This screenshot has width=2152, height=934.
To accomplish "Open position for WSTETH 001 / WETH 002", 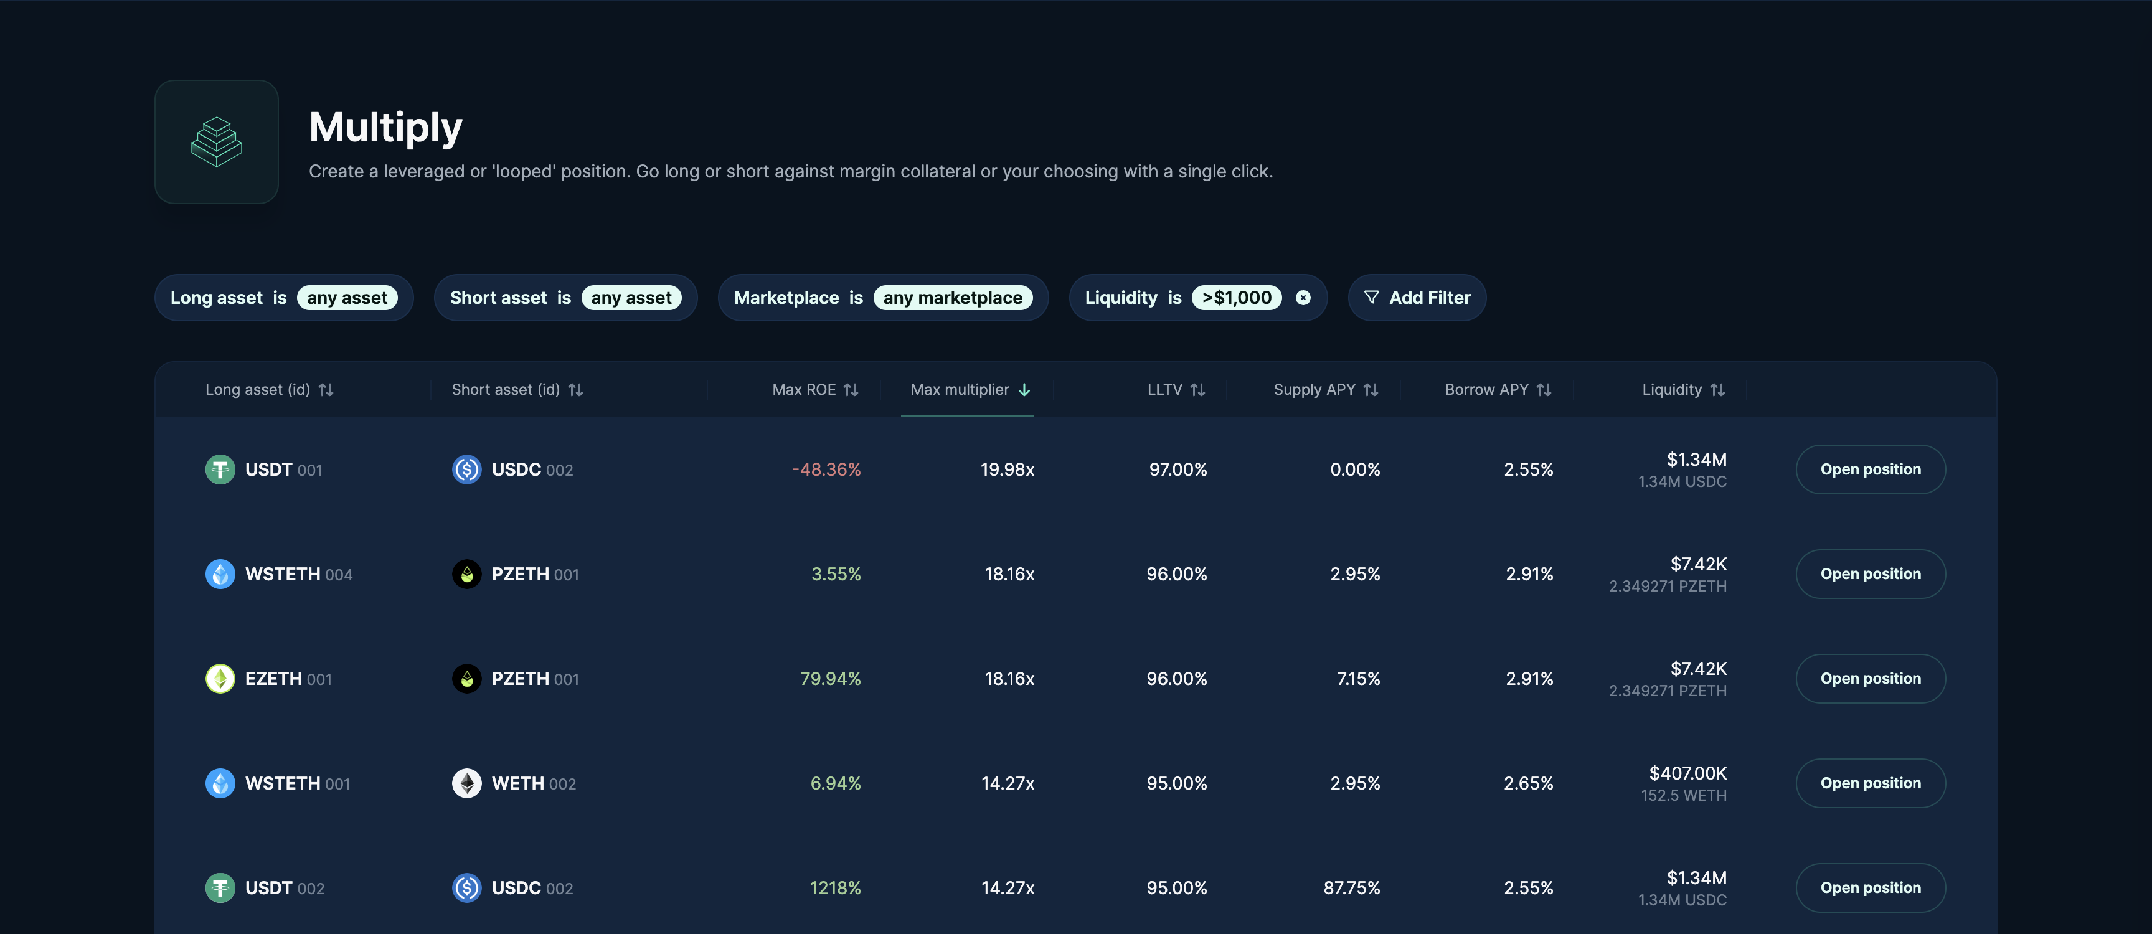I will (1870, 783).
